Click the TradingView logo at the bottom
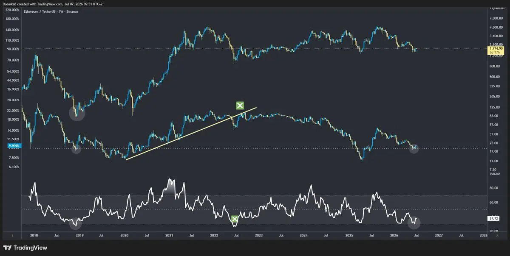 (25, 248)
